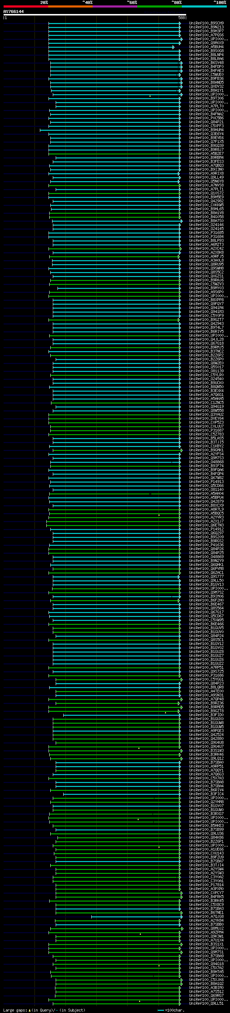The height and width of the screenshot is (1013, 230).
Task: Open hit UniRef100_B9N213
Action: click(206, 27)
